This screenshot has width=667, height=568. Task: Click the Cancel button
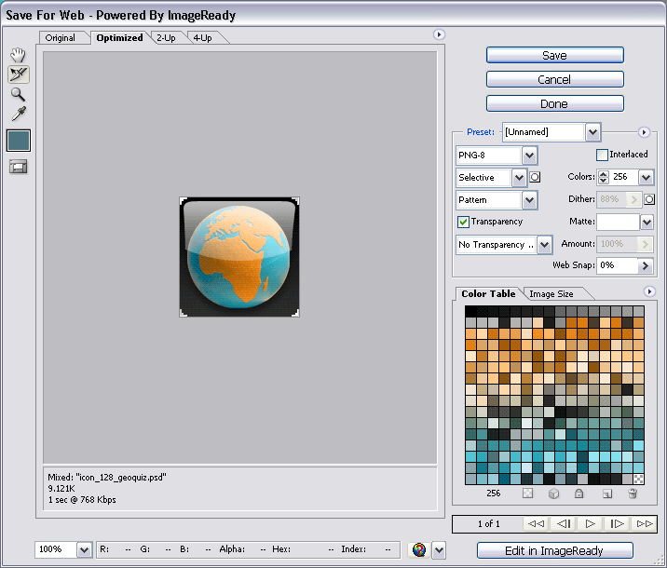[x=555, y=79]
